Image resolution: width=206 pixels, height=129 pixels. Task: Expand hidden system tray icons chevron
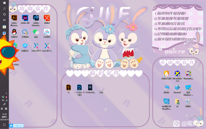(x=6, y=93)
